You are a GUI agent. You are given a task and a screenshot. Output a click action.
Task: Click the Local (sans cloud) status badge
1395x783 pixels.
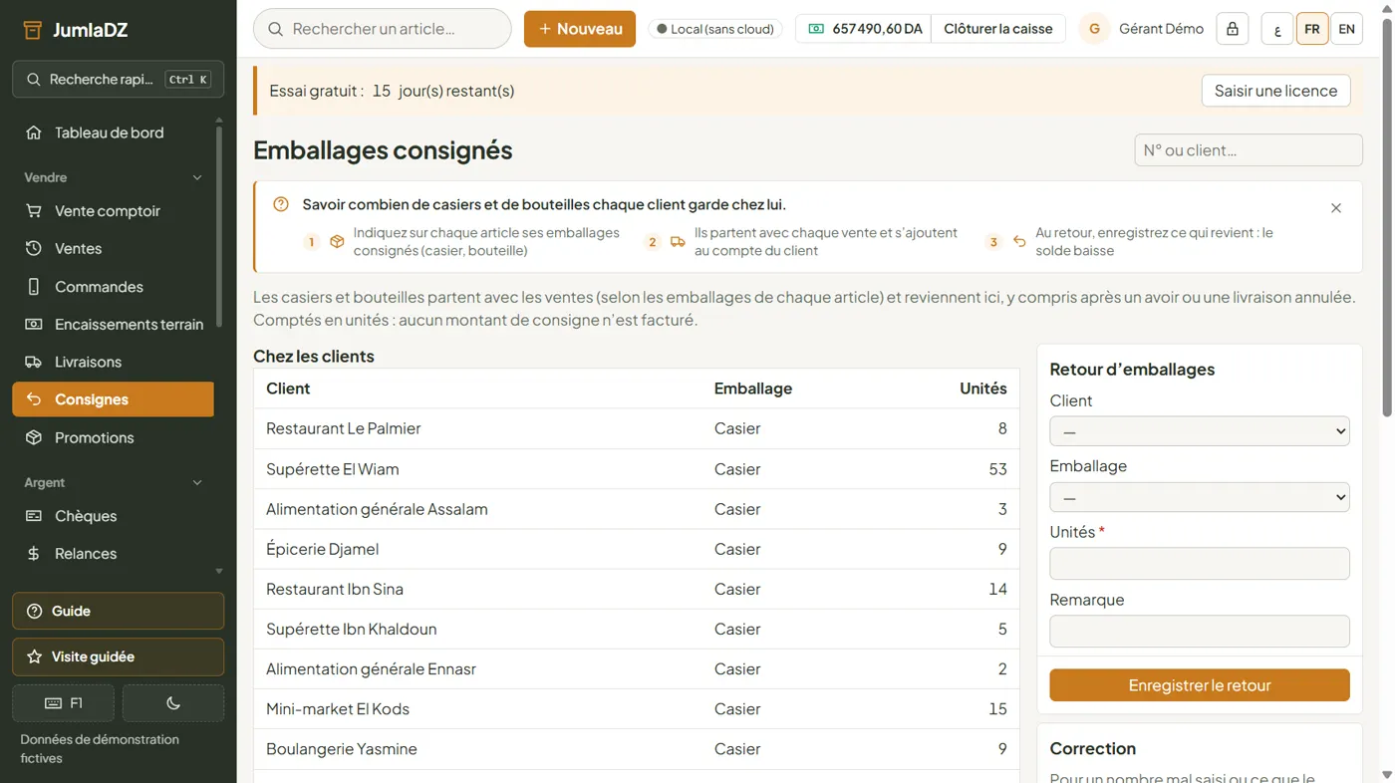(715, 29)
